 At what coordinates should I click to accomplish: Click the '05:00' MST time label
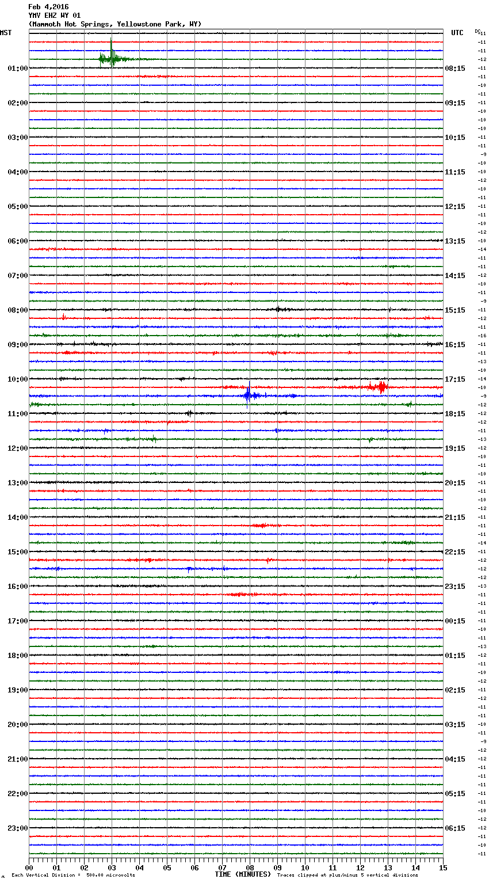tap(18, 207)
